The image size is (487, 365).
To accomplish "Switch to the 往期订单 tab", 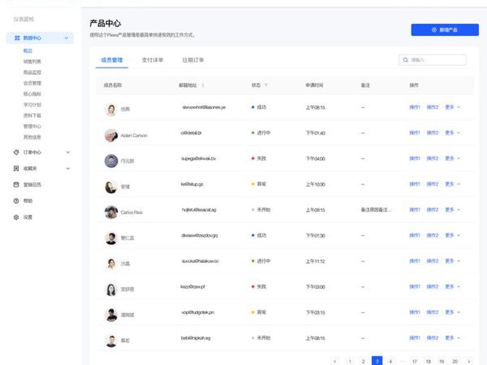I will (193, 60).
